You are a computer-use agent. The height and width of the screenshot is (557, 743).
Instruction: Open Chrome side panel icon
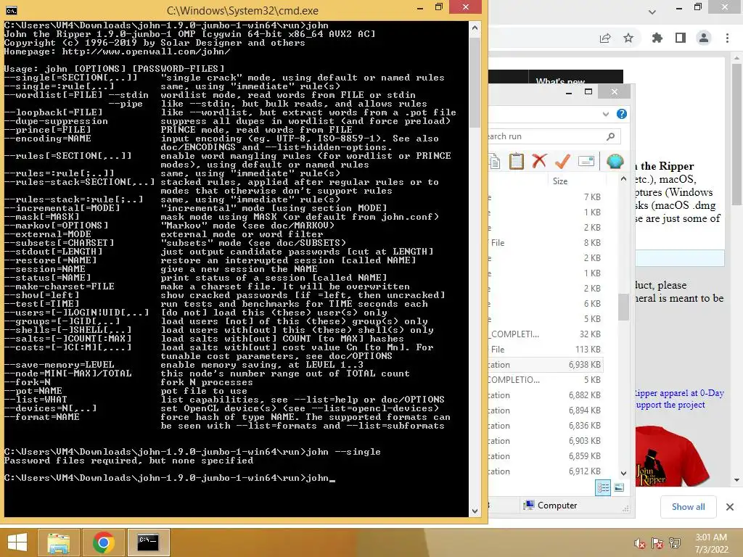click(x=681, y=38)
